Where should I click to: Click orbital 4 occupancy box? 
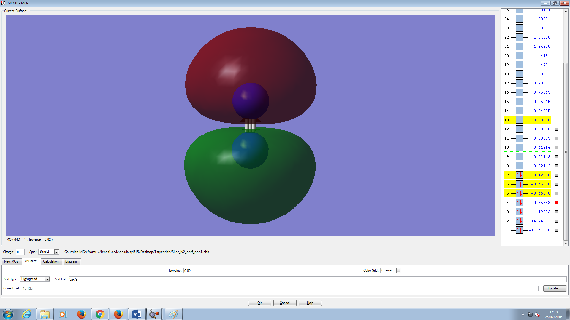point(519,203)
